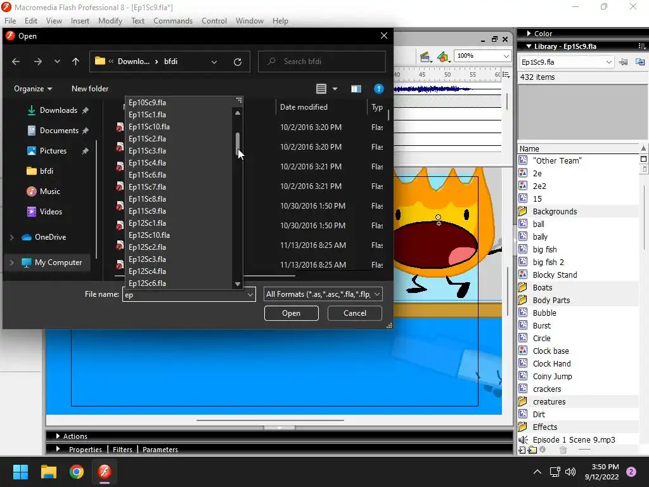Click the Back arrow in Open dialog

pos(16,62)
